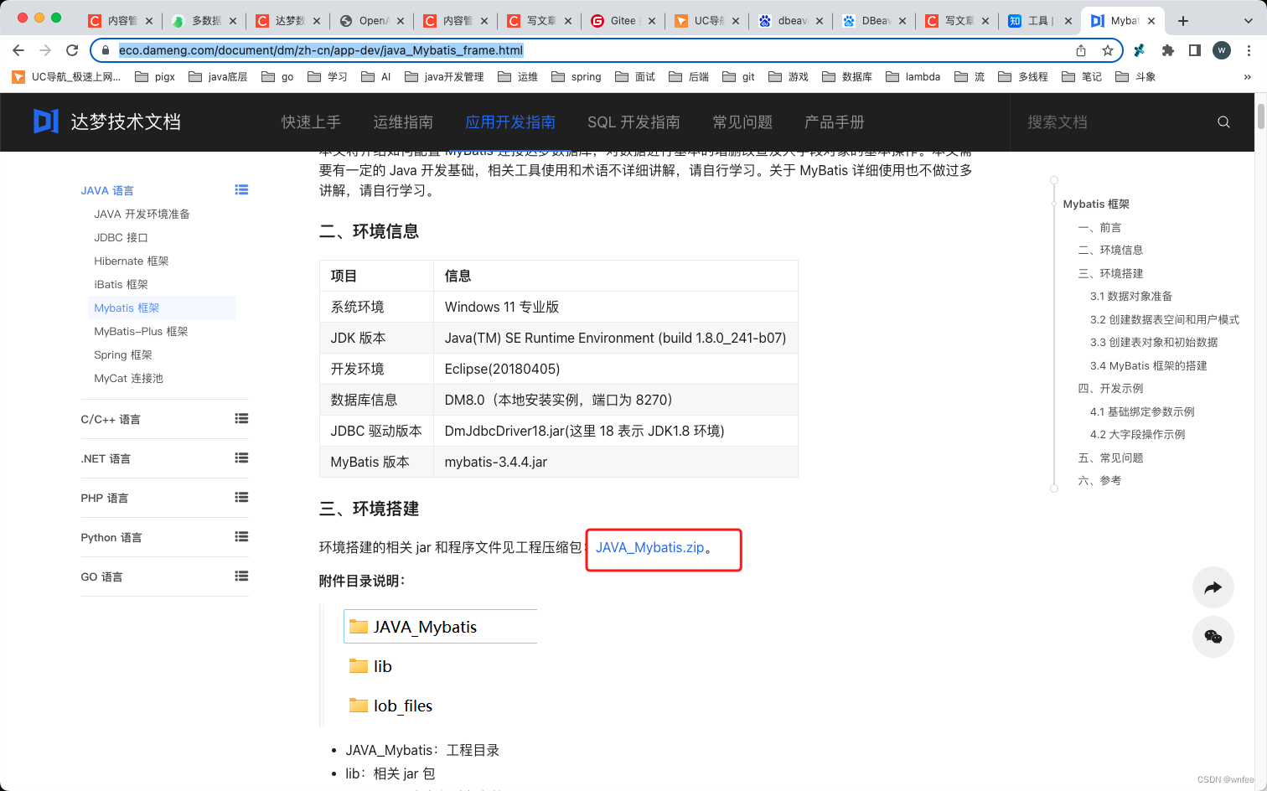The height and width of the screenshot is (791, 1267).
Task: Click the share arrow floating button
Action: [x=1213, y=588]
